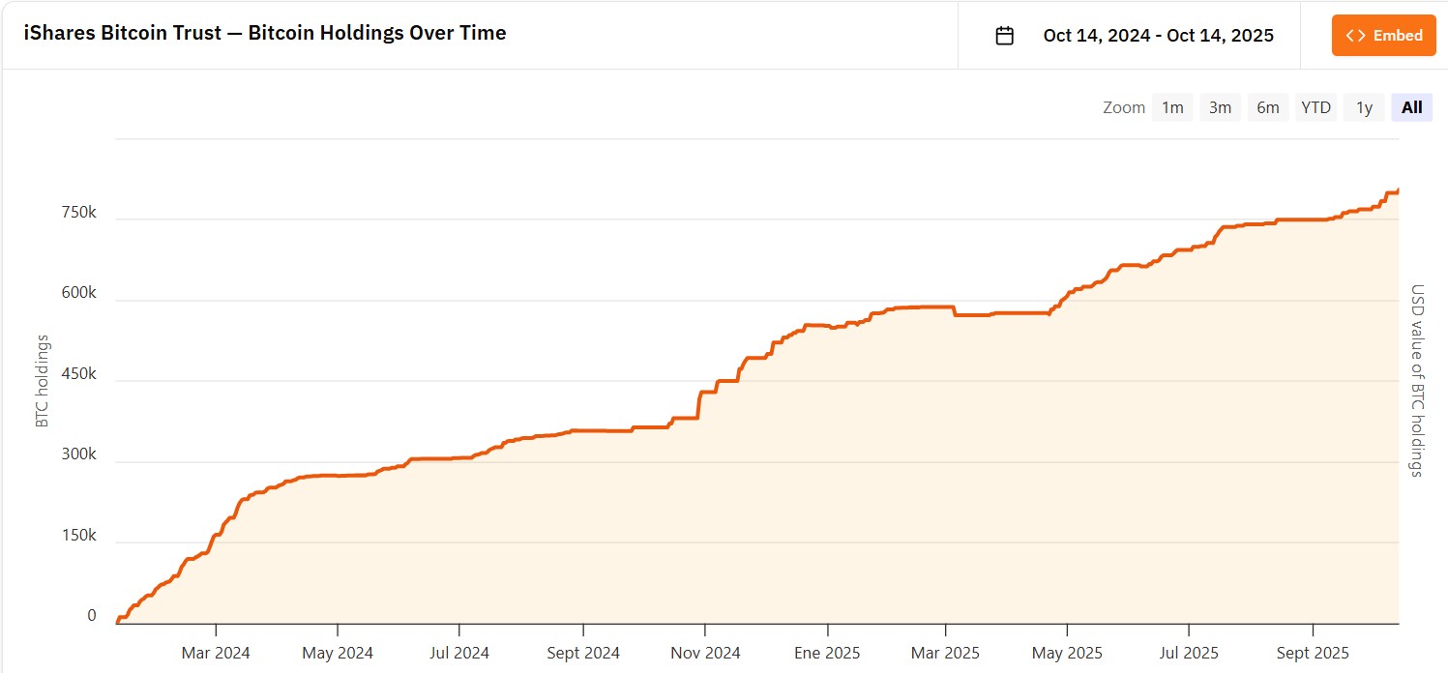This screenshot has width=1448, height=673.
Task: Select the Ene 2025 x-axis label
Action: (x=827, y=653)
